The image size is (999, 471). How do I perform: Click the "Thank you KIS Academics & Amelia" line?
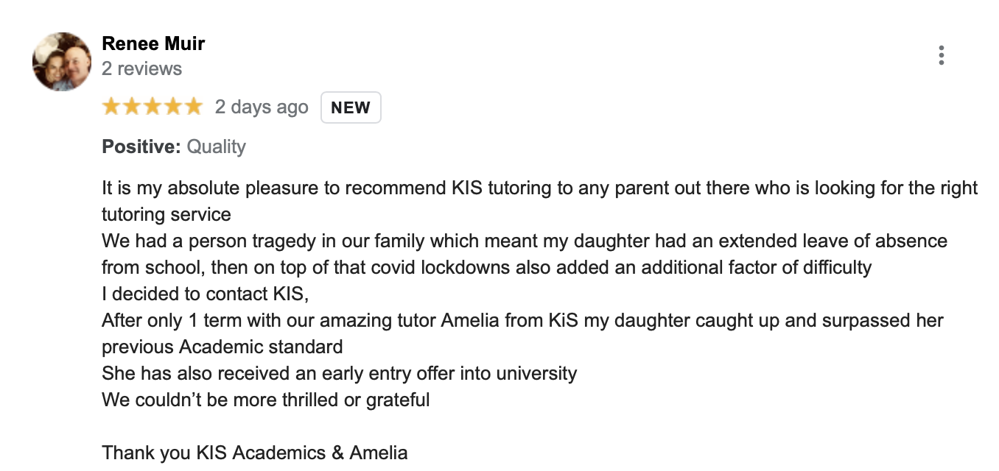pos(254,453)
